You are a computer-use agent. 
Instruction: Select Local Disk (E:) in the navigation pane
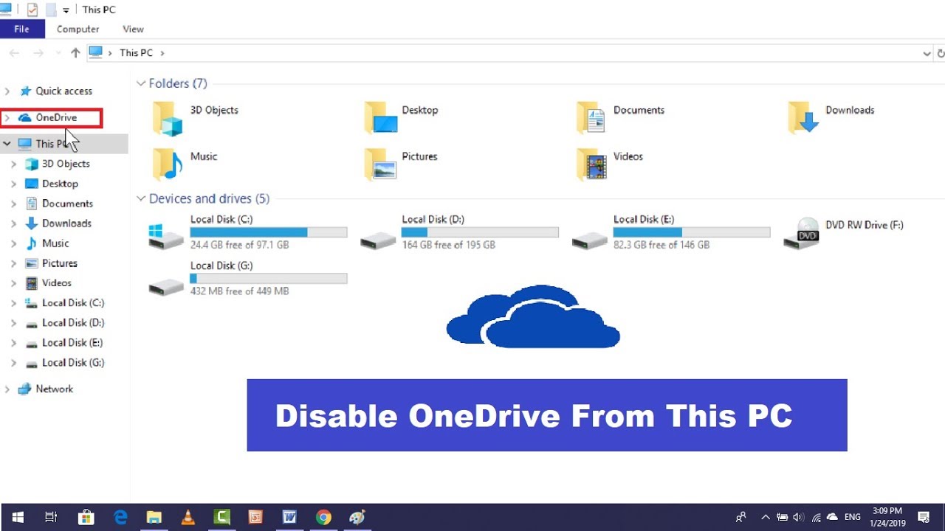pyautogui.click(x=63, y=343)
